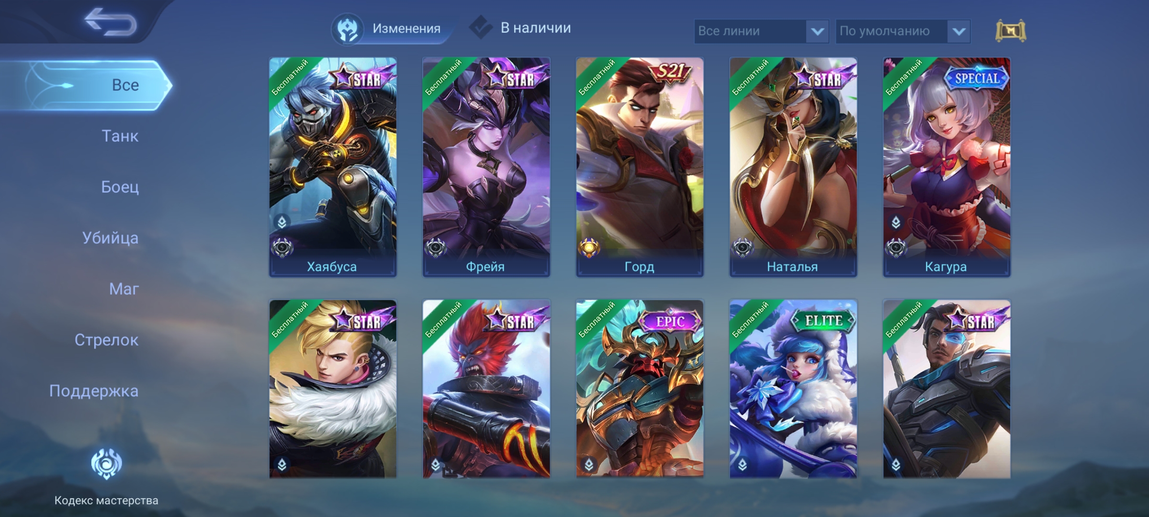Screen dimensions: 1149x517
Task: Open the Все линии combo box
Action: click(761, 32)
